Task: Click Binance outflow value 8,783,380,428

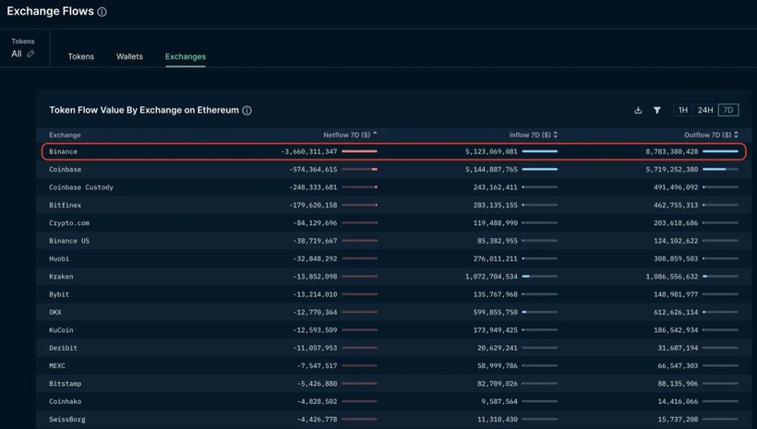Action: click(x=671, y=151)
